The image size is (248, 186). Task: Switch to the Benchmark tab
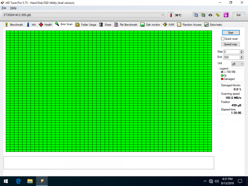[x=14, y=24]
